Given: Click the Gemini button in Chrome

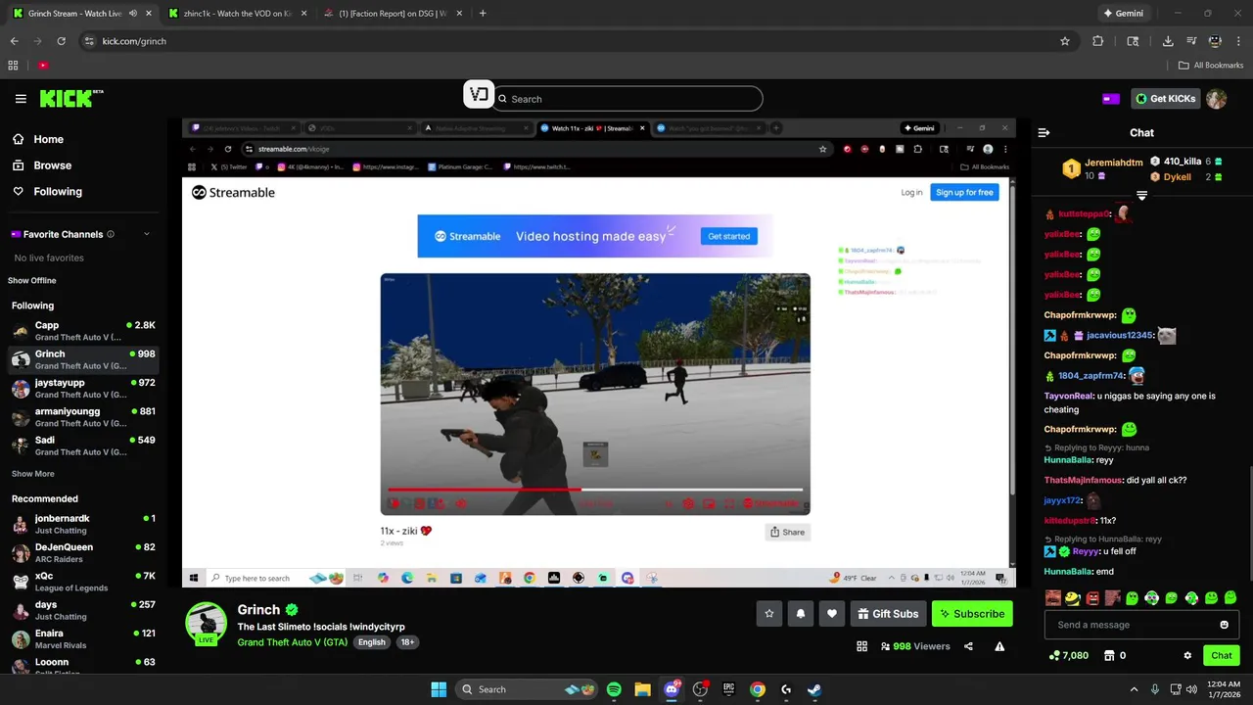Looking at the screenshot, I should coord(1124,14).
